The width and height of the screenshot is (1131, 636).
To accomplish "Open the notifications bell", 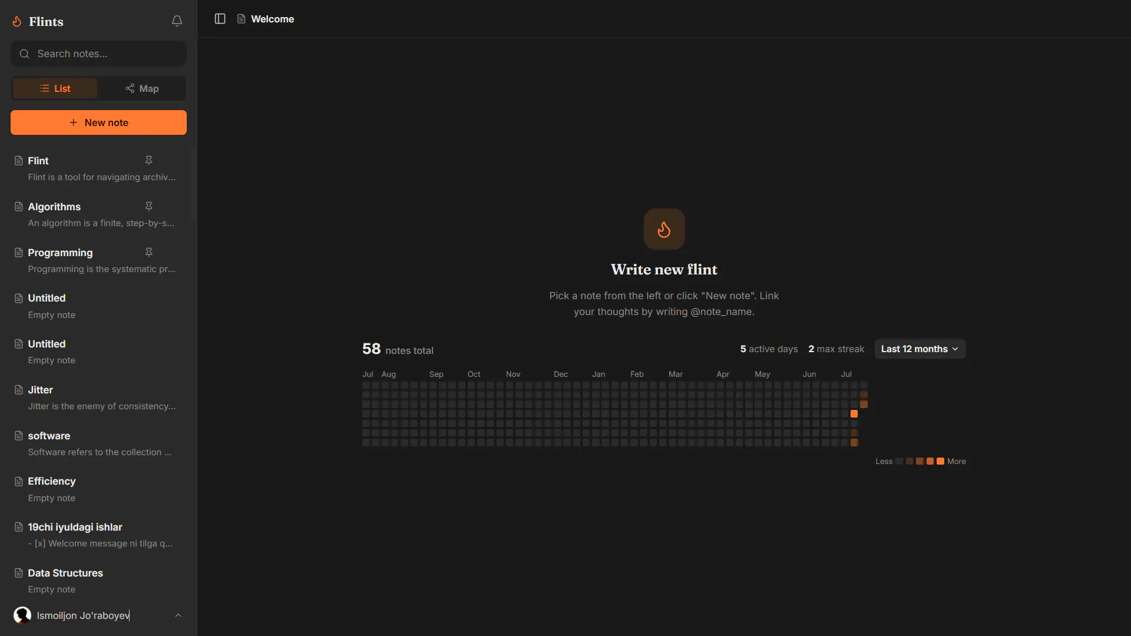I will pos(177,21).
